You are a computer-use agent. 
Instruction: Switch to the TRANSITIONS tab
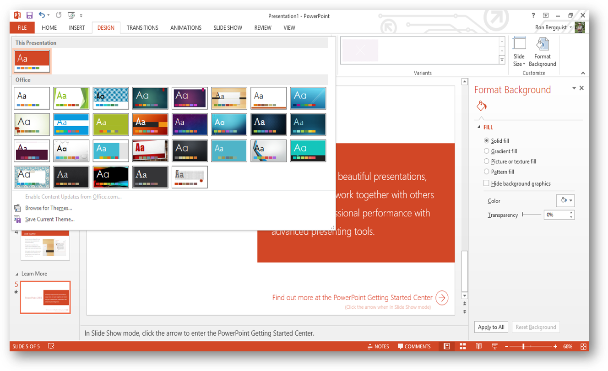[142, 28]
